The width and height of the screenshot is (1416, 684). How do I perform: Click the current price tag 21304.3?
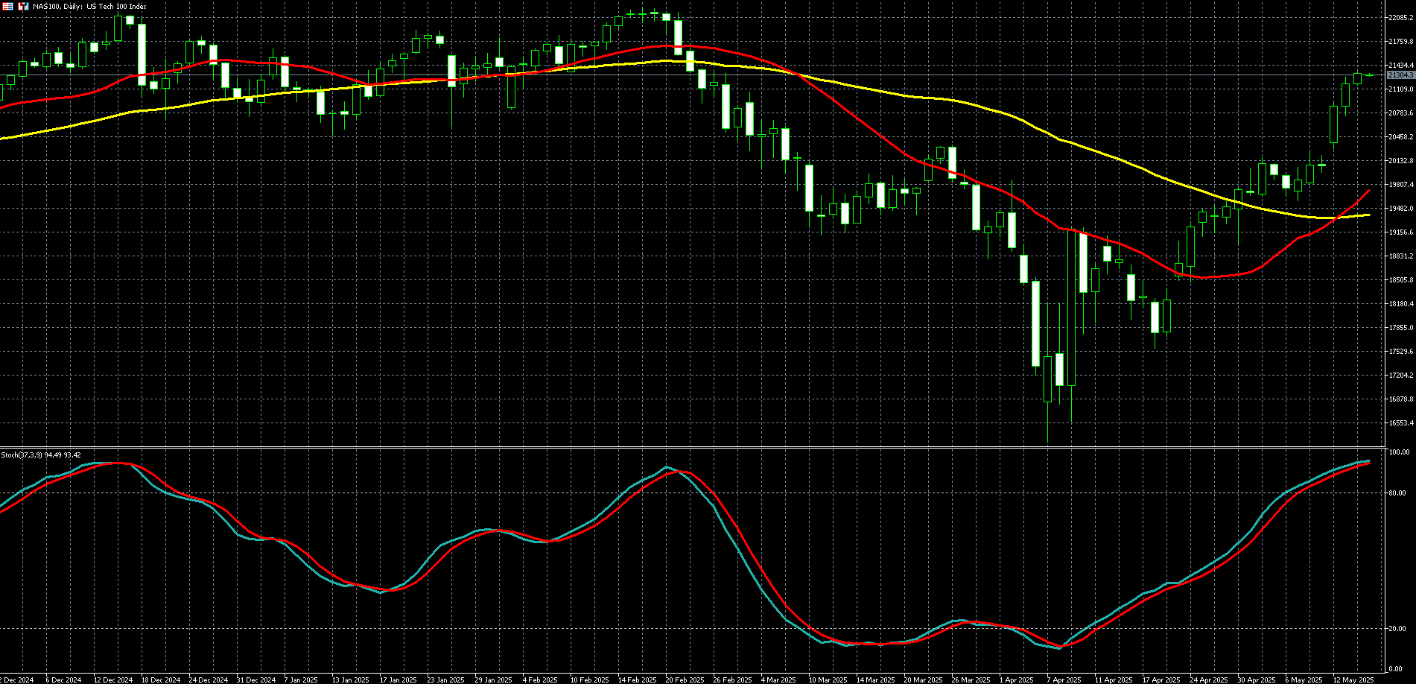pos(1400,75)
